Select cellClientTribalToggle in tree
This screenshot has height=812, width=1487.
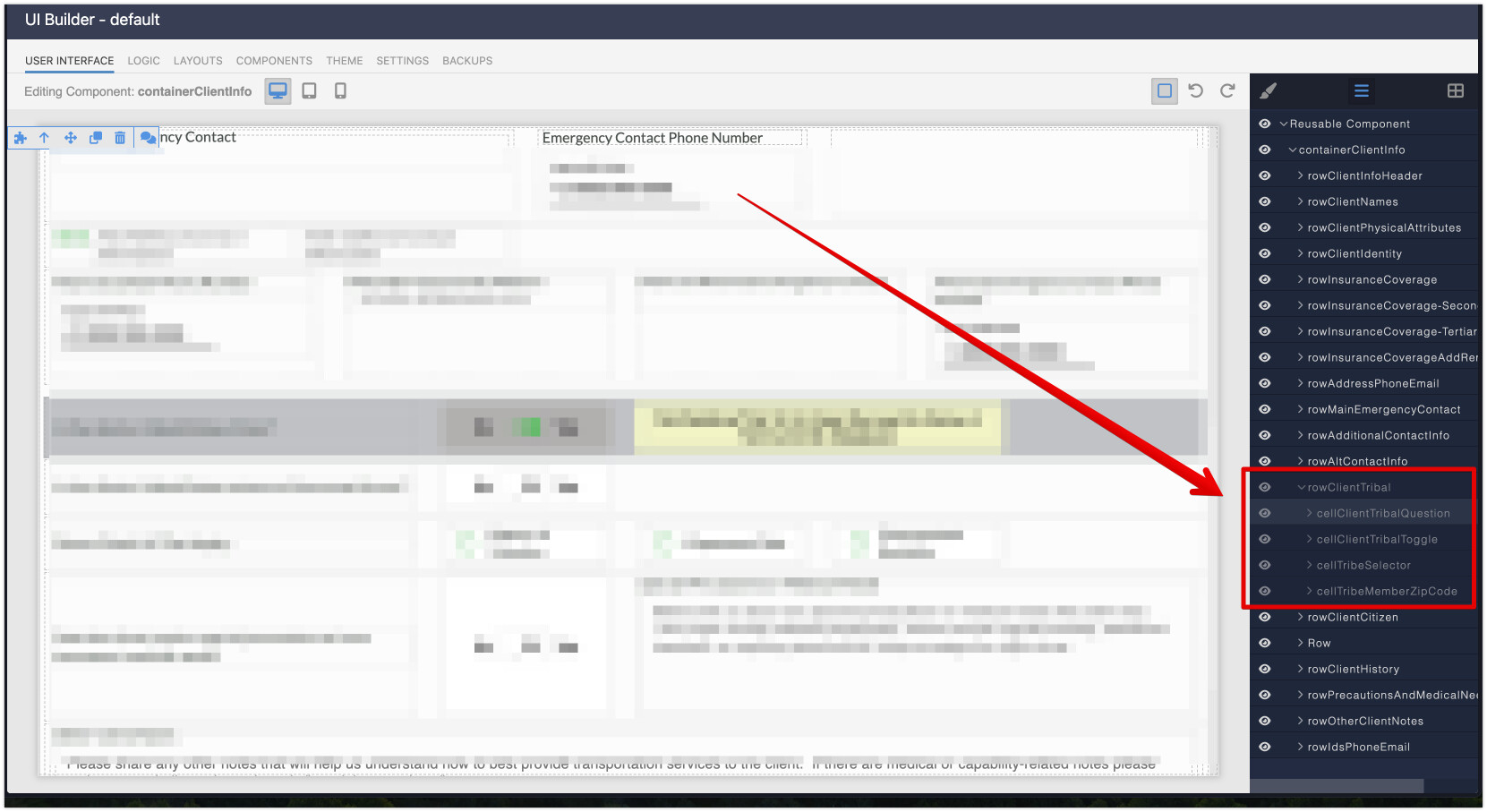pyautogui.click(x=1377, y=539)
